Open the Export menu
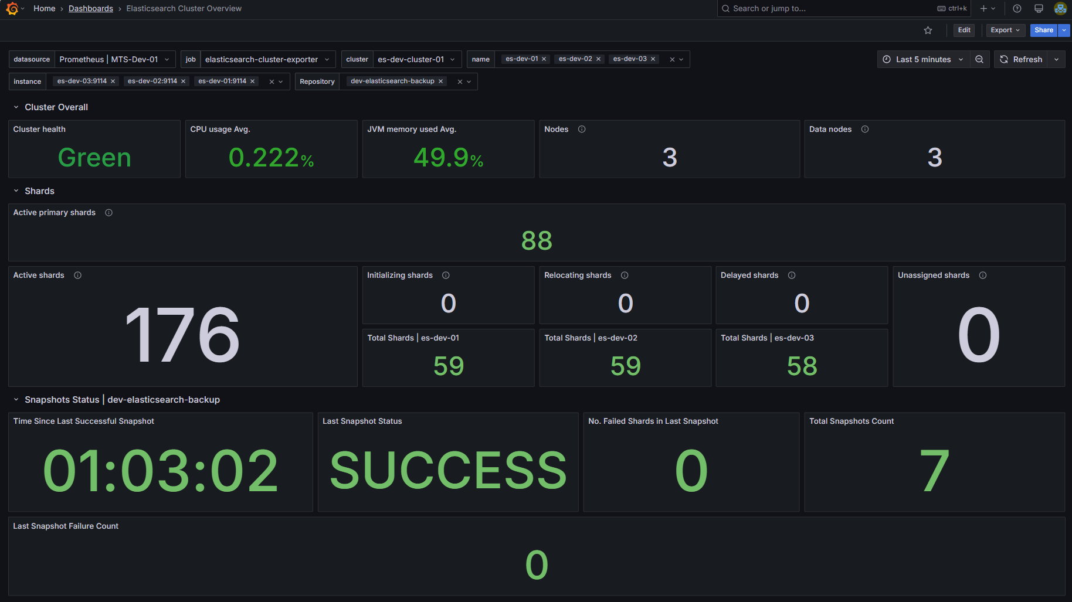Image resolution: width=1072 pixels, height=602 pixels. [x=1005, y=30]
